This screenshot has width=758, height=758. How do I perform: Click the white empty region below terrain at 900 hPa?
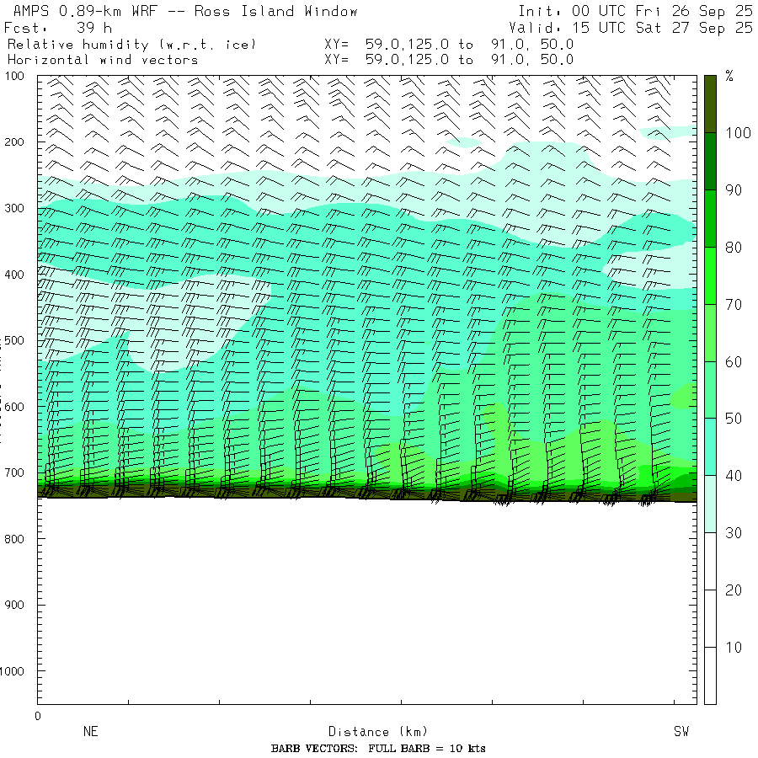coord(367,605)
